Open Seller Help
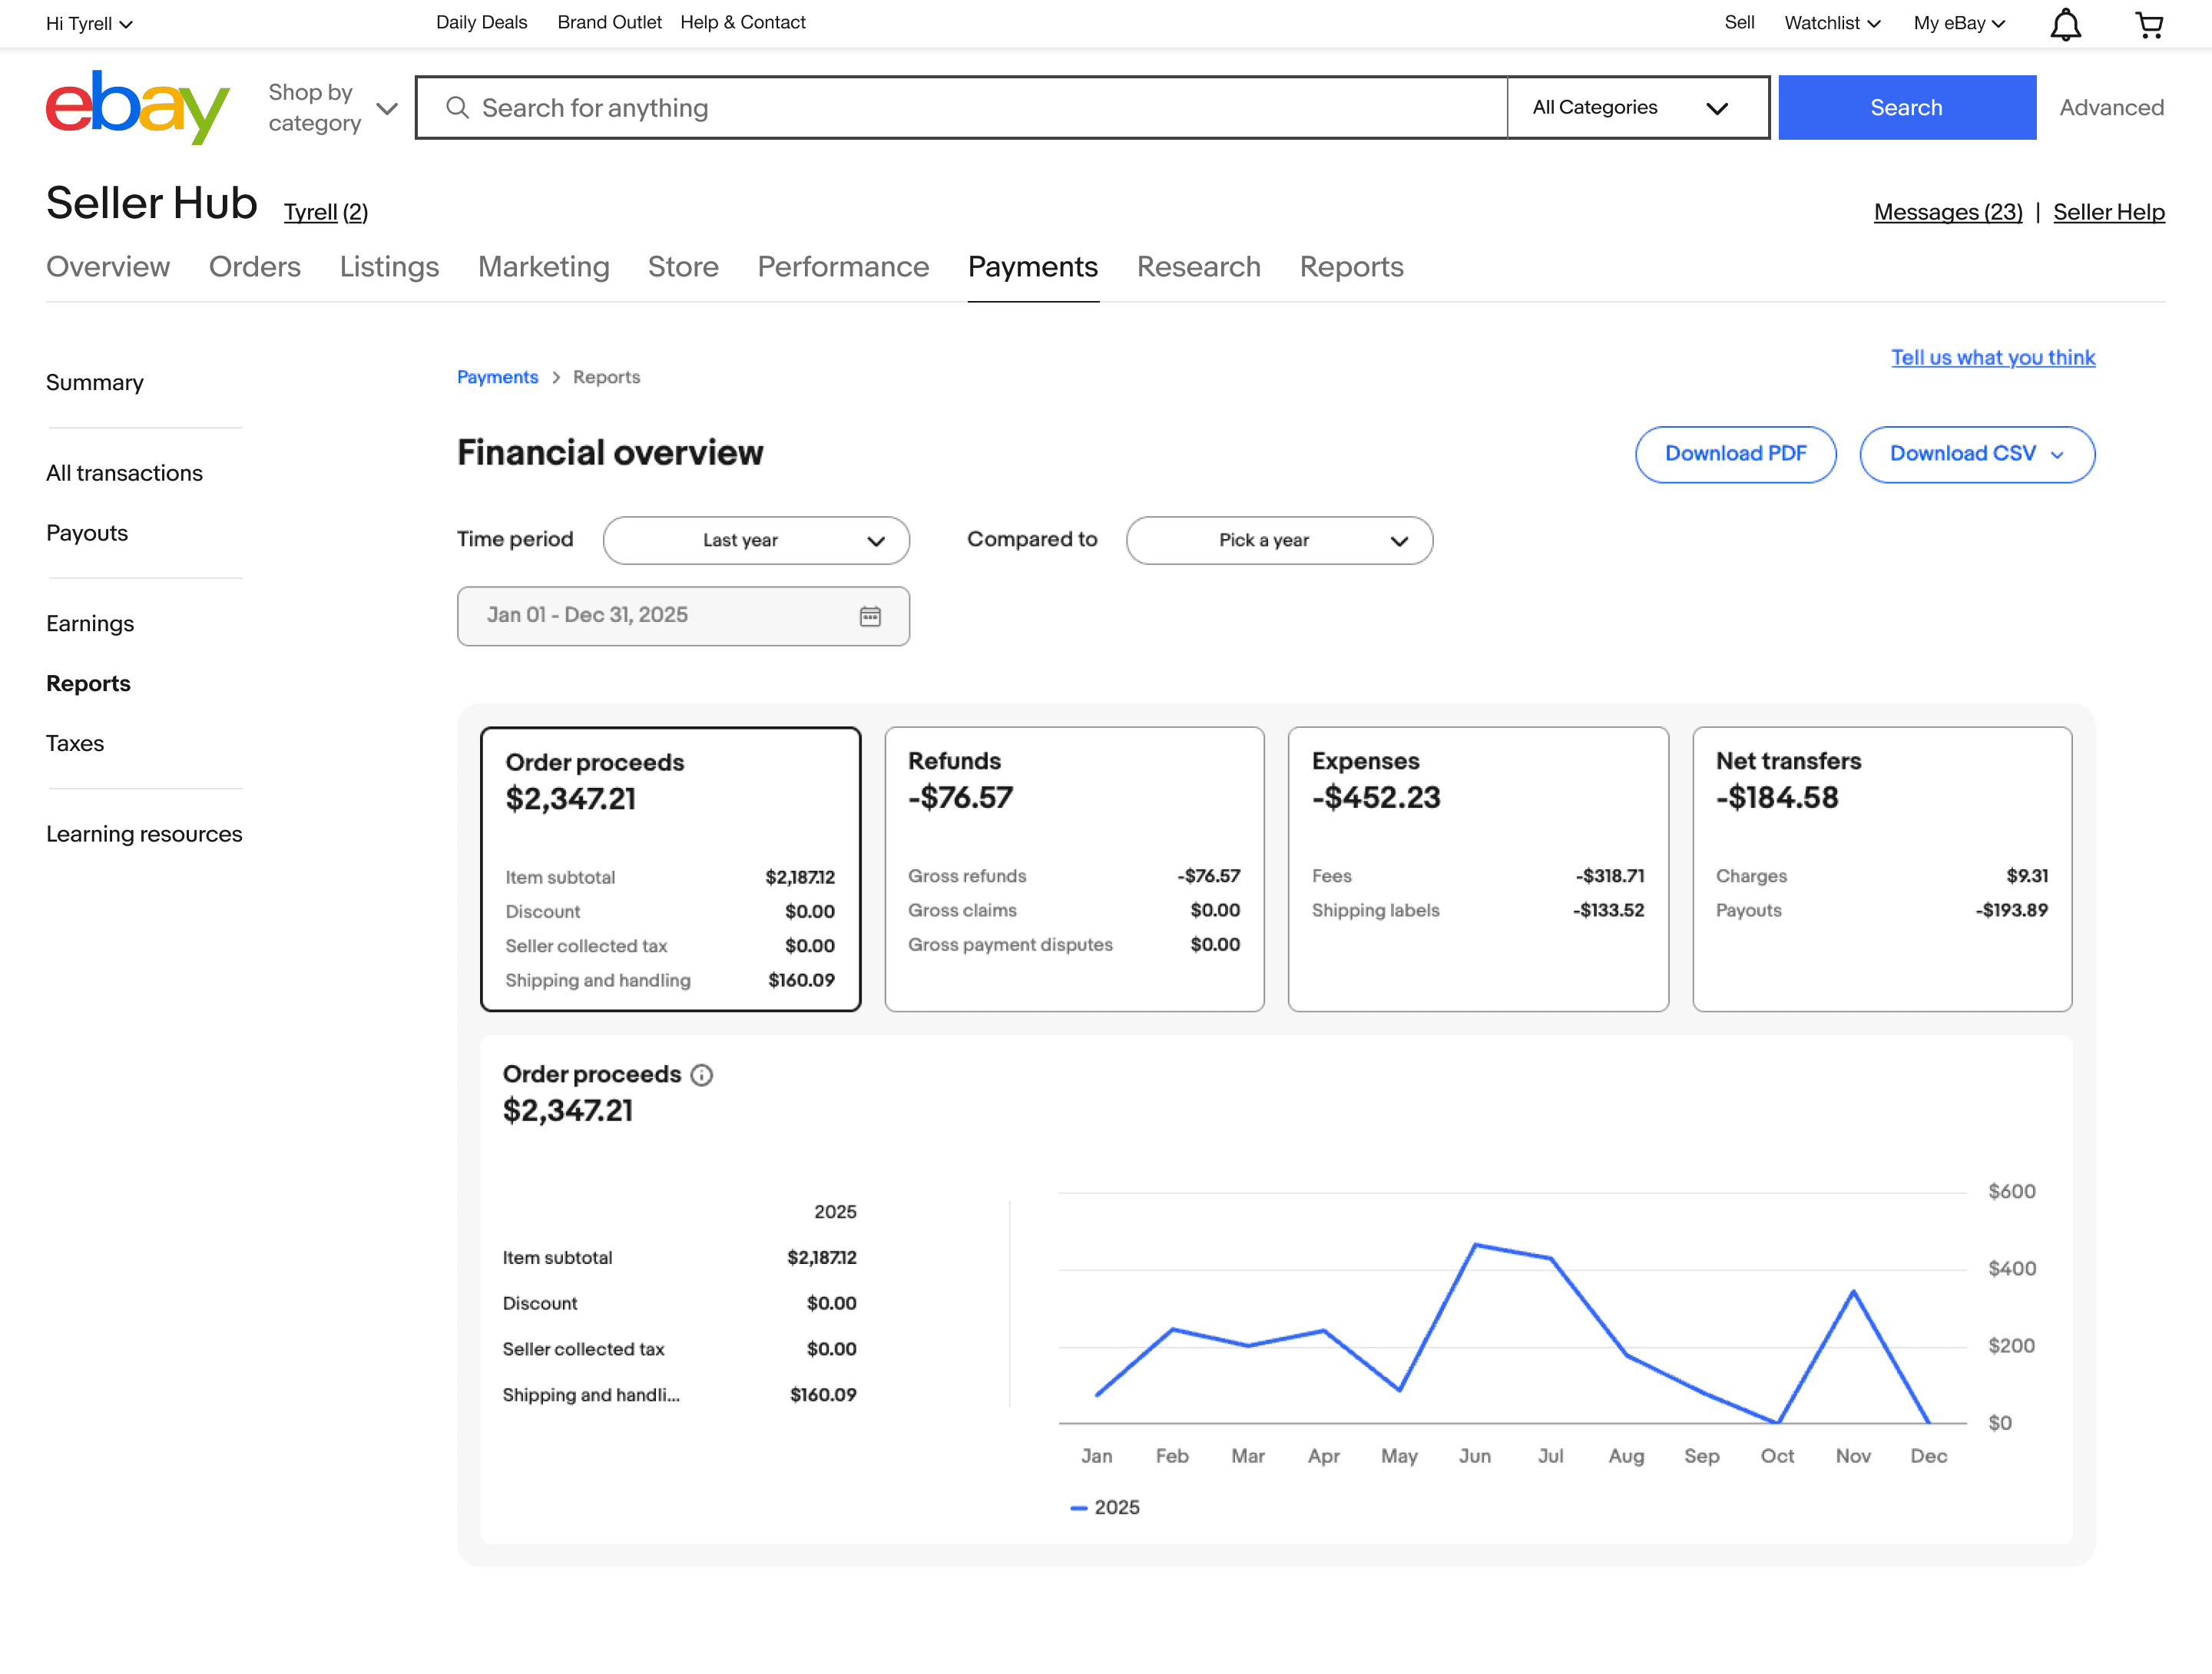 tap(2110, 211)
